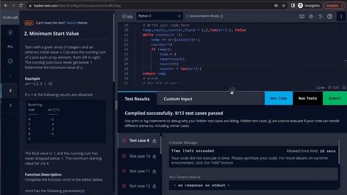Viewport: 347px width, 195px height.
Task: Open the Python 3 language dropdown
Action: point(159,16)
